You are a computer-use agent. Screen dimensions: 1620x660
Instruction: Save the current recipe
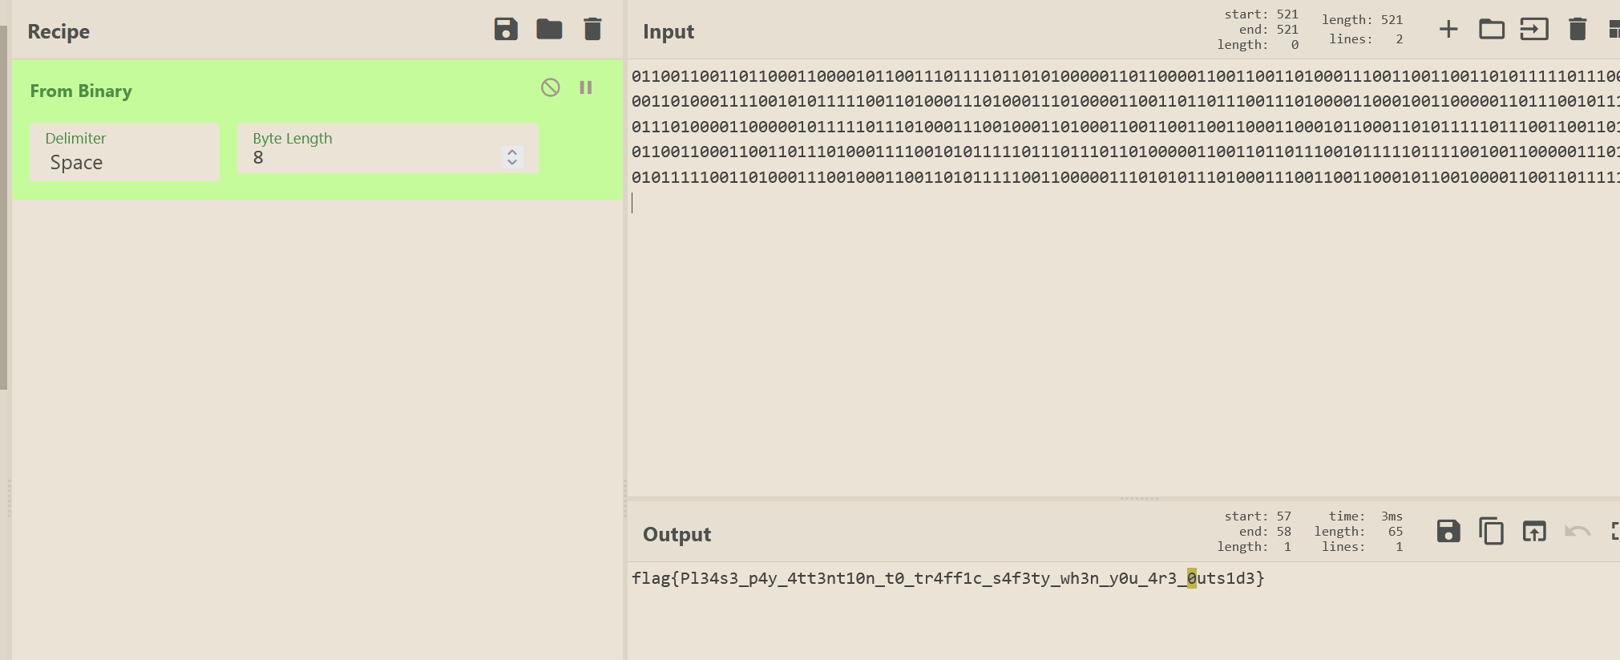tap(506, 30)
